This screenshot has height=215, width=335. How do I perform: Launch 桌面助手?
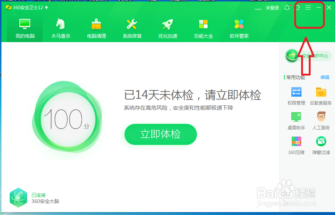(x=296, y=121)
